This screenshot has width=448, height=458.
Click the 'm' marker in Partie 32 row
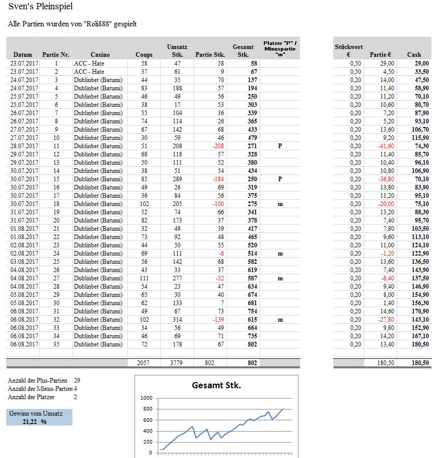click(x=280, y=320)
